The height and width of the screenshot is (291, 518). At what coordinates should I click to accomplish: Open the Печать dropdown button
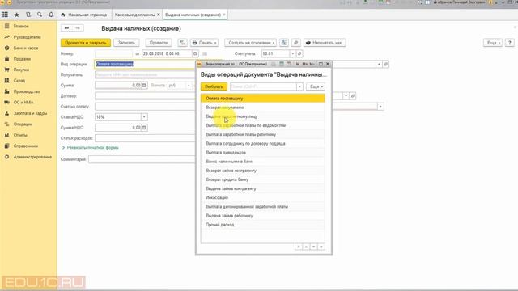[x=204, y=43]
